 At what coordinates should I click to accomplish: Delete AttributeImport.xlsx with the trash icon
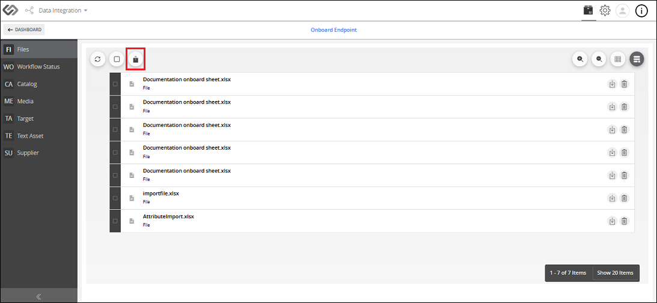point(625,221)
